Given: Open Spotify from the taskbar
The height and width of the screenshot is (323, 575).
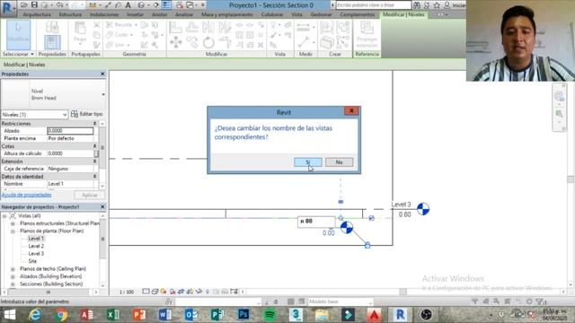Looking at the screenshot, I should point(270,314).
